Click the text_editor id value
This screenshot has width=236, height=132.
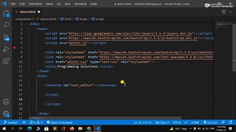click(81, 85)
